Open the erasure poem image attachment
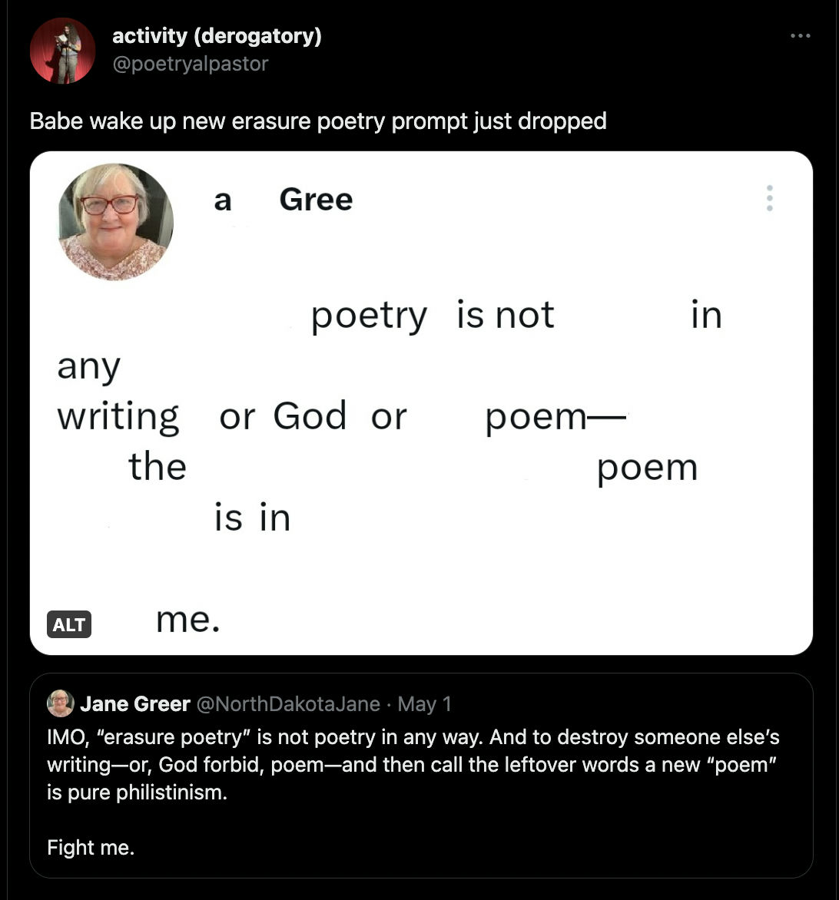Screen dimensions: 839x900 (x=421, y=403)
